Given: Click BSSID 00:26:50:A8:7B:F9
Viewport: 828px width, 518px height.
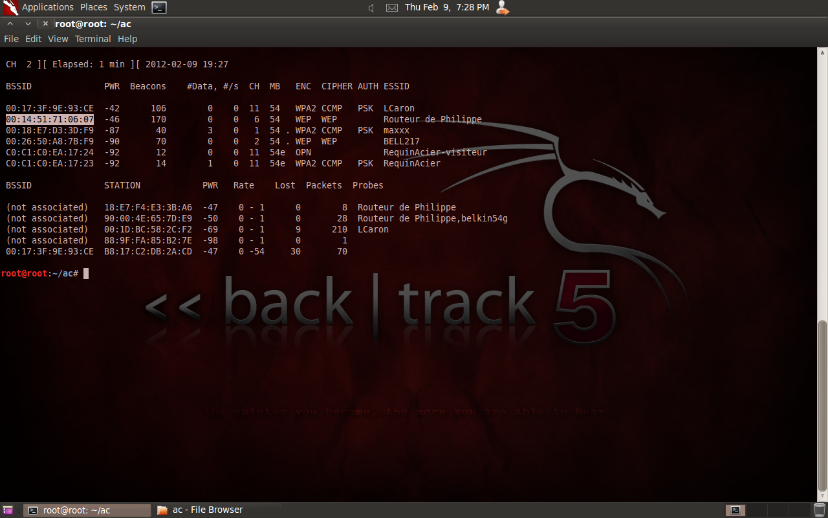Looking at the screenshot, I should click(x=50, y=141).
